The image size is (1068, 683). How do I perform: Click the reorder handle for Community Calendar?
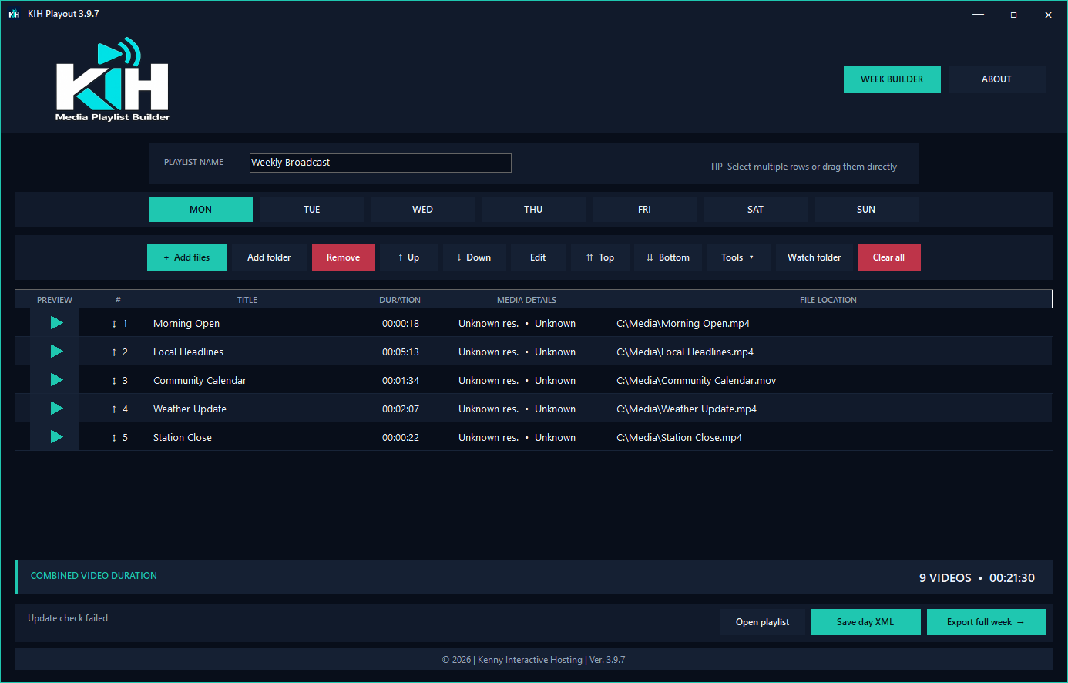coord(114,381)
